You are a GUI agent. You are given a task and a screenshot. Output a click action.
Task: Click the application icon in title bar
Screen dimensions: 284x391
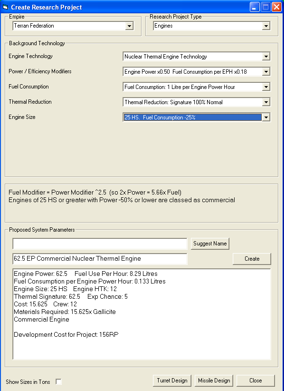5,7
